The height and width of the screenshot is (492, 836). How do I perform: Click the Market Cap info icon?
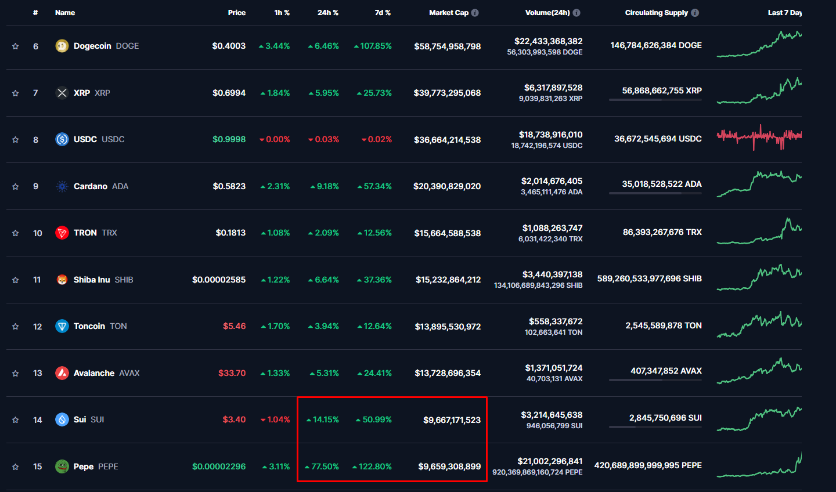(475, 13)
